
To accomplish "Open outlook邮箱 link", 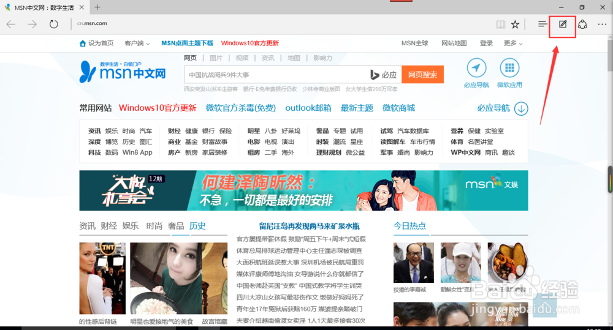I will pos(308,108).
